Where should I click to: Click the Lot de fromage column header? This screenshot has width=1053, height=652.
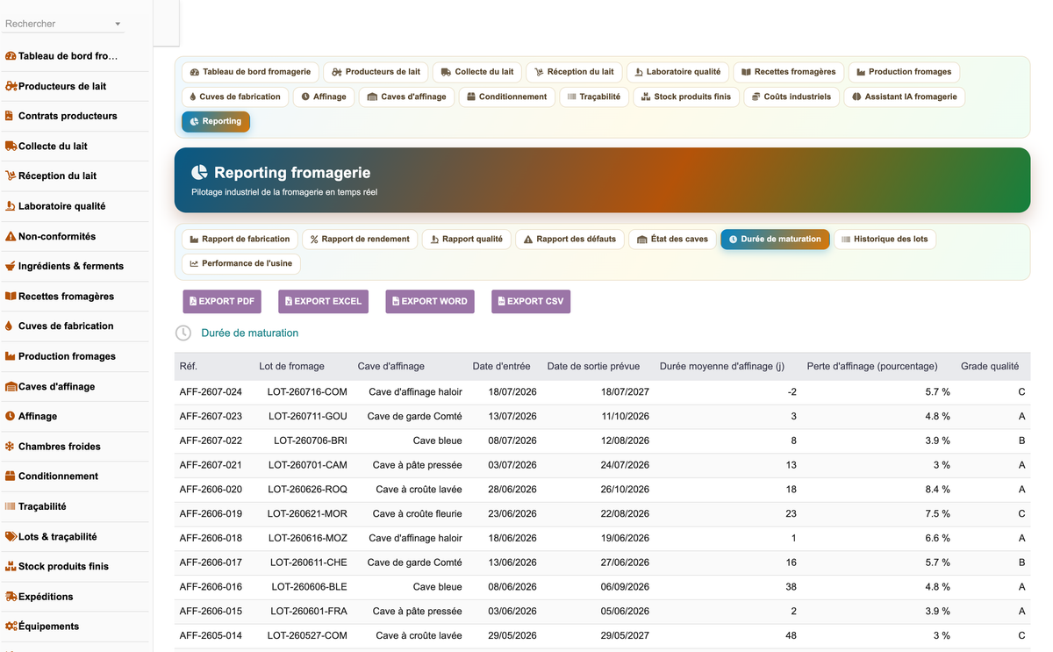pyautogui.click(x=291, y=367)
